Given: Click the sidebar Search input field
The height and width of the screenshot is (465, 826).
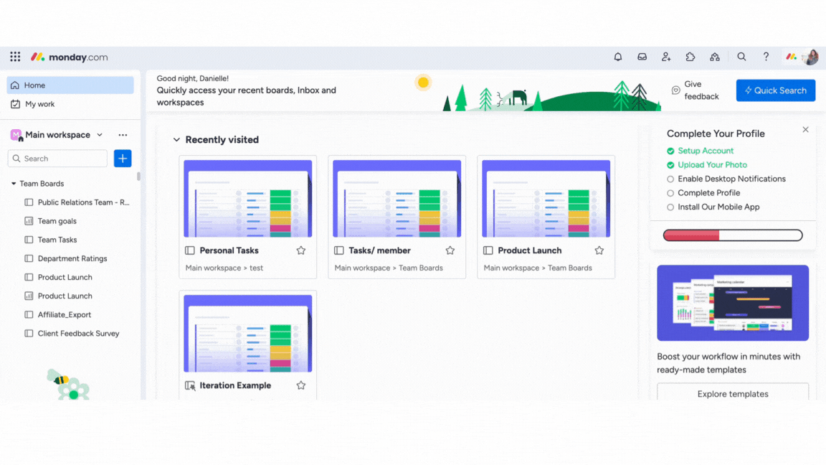Looking at the screenshot, I should pyautogui.click(x=63, y=159).
